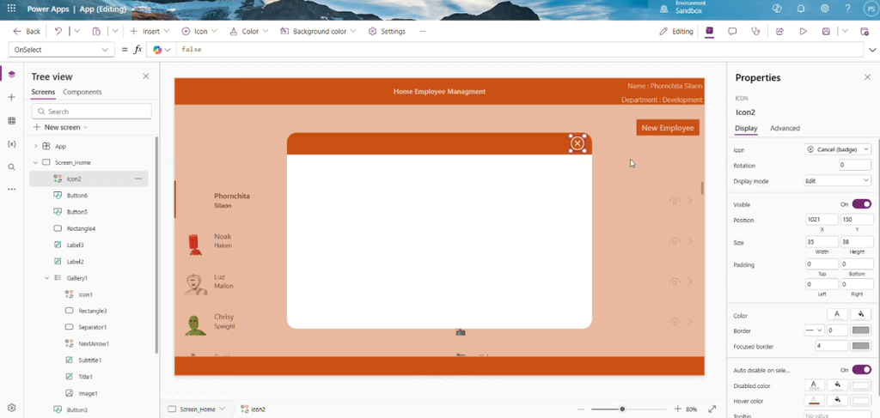Click the Rotation input field
This screenshot has width=880, height=418.
click(x=855, y=166)
